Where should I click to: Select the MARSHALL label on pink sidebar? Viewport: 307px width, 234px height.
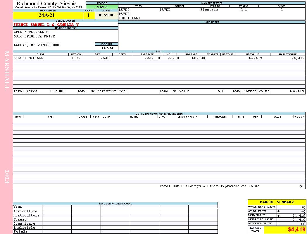(7, 70)
